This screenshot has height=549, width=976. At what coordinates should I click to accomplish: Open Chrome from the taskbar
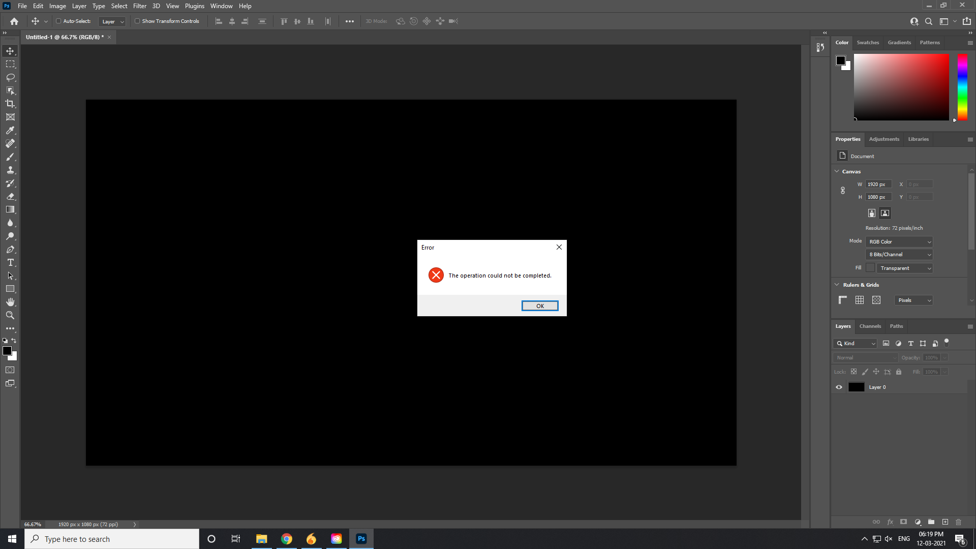(x=287, y=539)
